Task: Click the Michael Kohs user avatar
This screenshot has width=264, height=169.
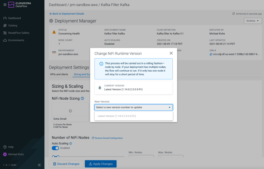Action: (5, 154)
